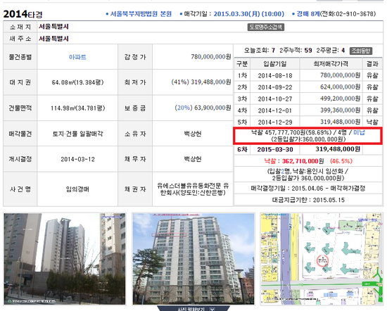Click the 6차 row date 2015-03-30

[275, 150]
